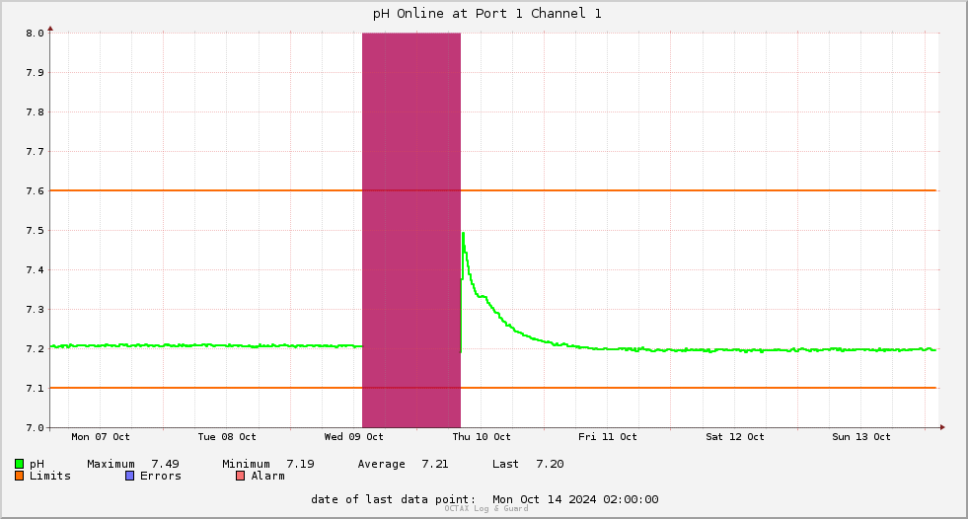This screenshot has width=968, height=519.
Task: Click the date of last data point text
Action: coord(484,499)
